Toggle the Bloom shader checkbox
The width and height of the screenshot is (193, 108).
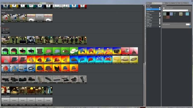point(160,13)
